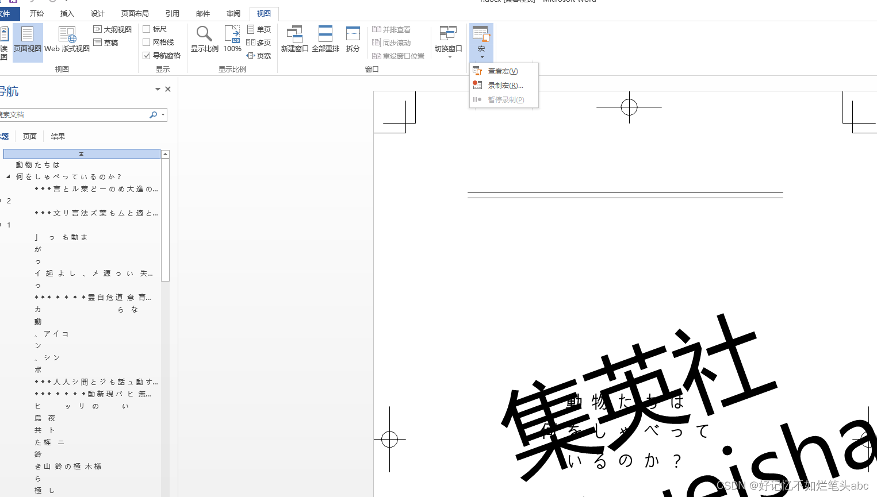Click Reset Window Position (重设窗口位置)
The image size is (877, 497).
[x=399, y=56]
